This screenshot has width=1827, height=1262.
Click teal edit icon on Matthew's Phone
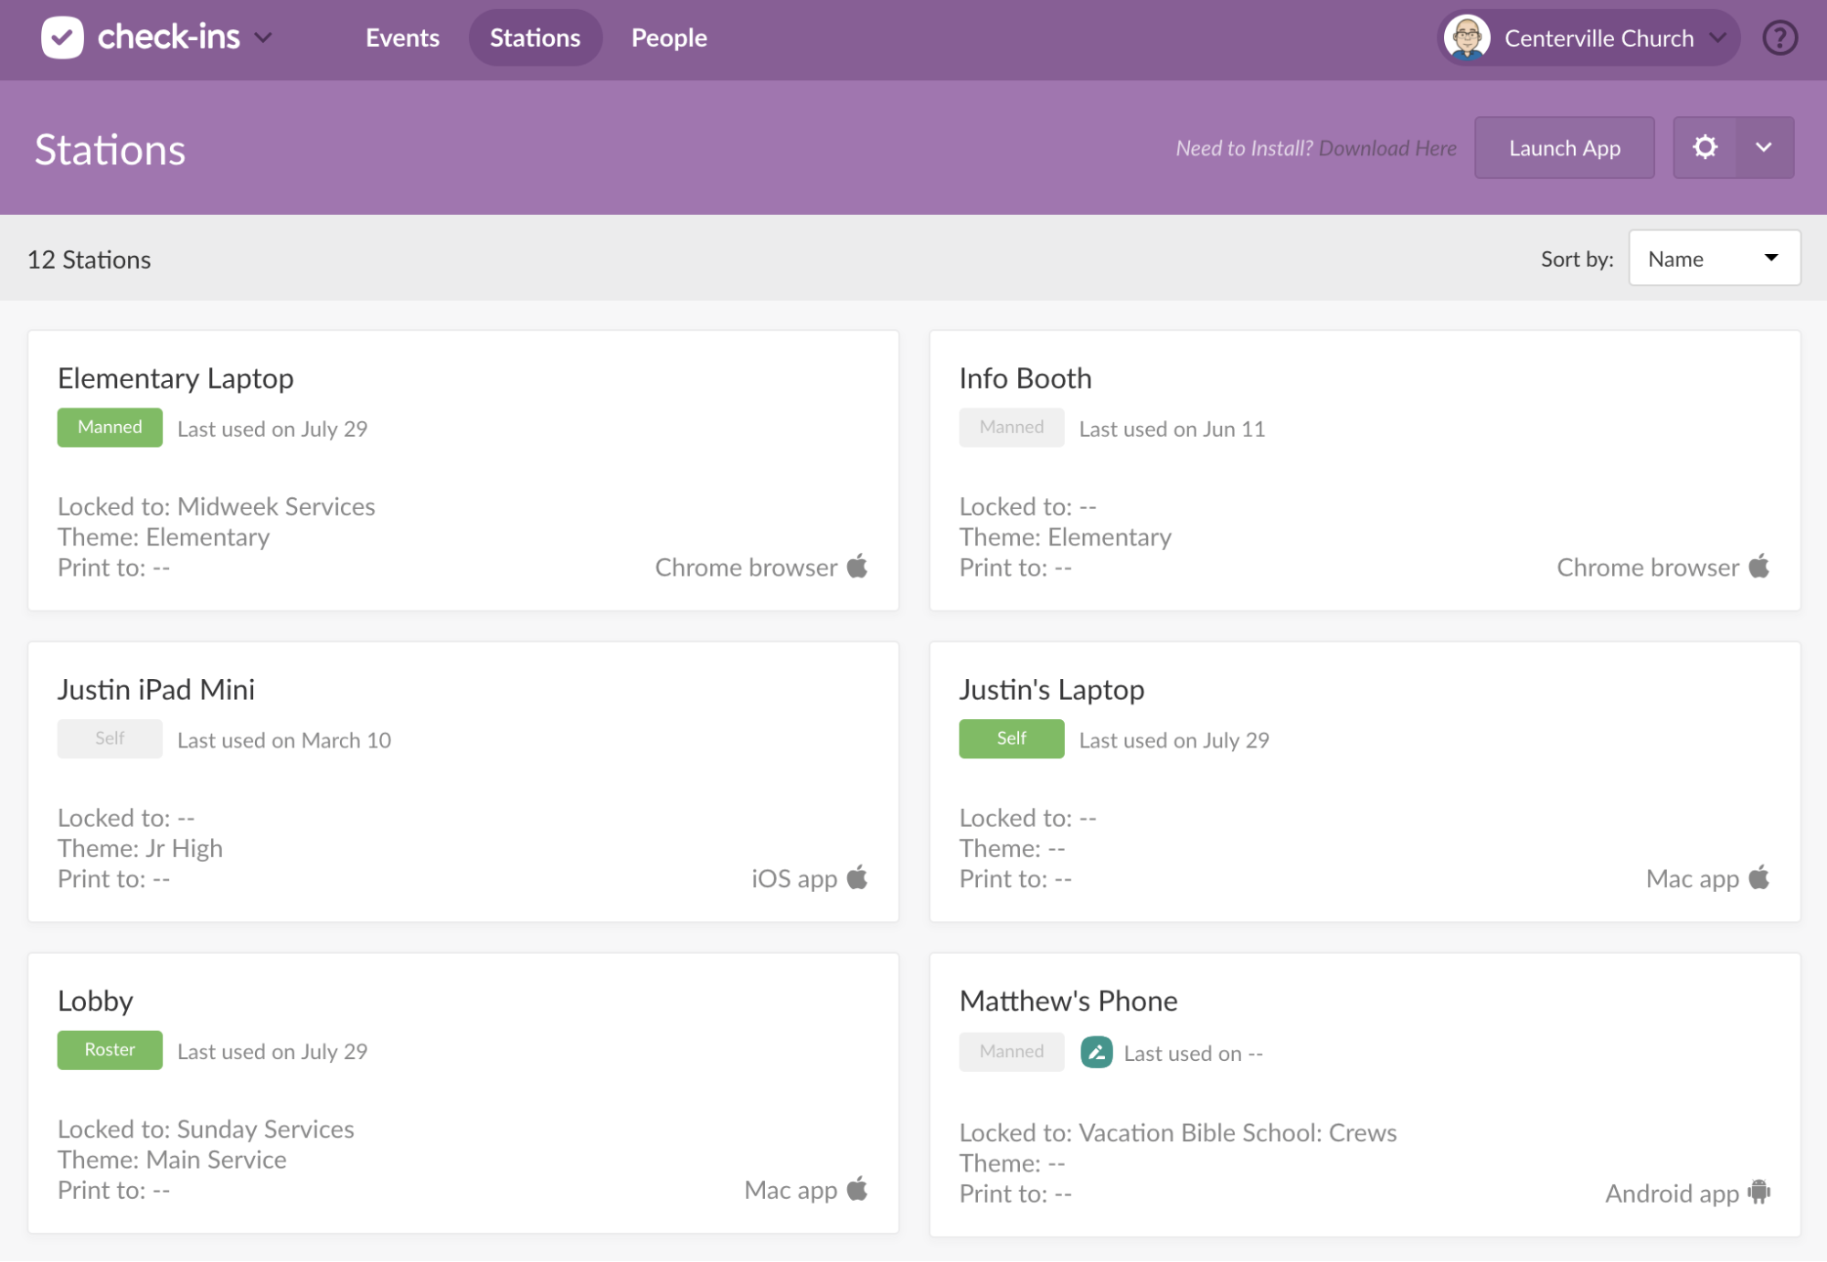coord(1096,1052)
